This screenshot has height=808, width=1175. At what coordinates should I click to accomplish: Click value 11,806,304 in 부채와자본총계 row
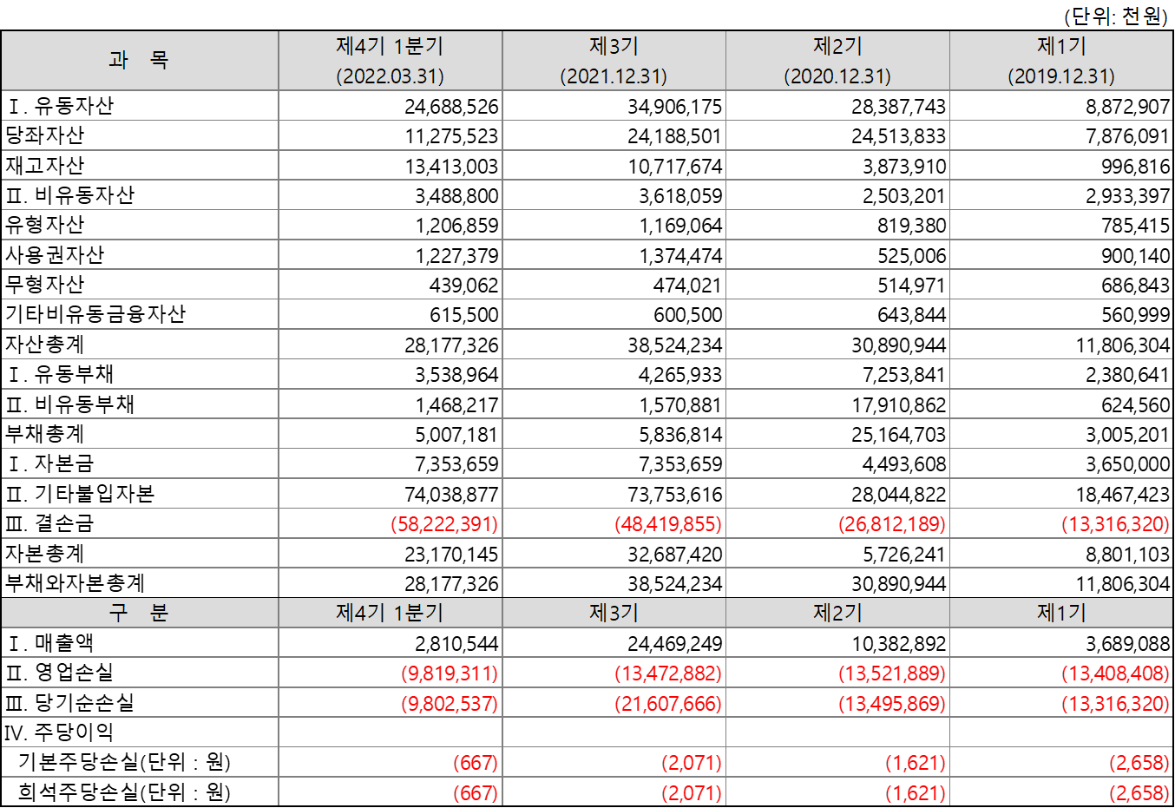tap(1123, 584)
